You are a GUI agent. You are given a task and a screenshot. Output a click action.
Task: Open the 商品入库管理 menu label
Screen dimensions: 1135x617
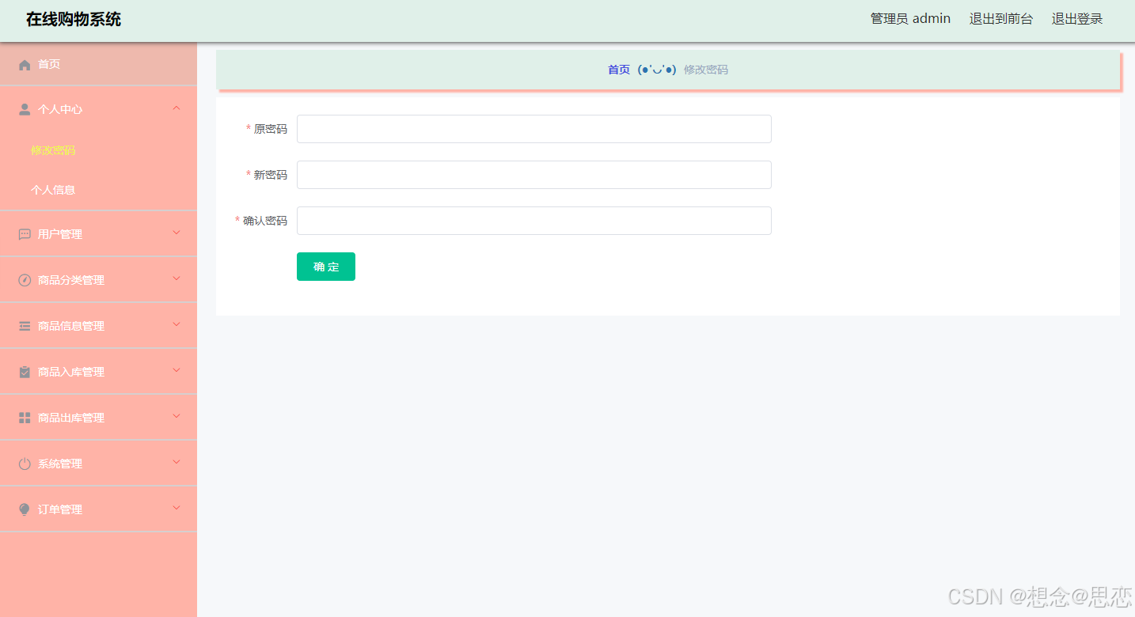tap(71, 372)
